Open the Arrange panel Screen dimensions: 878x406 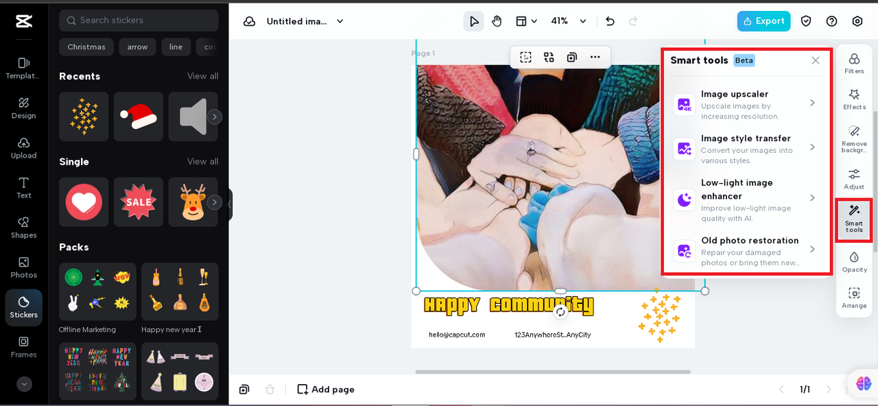coord(854,297)
